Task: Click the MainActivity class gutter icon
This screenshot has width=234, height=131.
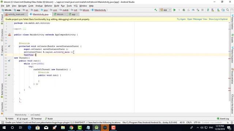Action: (10, 35)
